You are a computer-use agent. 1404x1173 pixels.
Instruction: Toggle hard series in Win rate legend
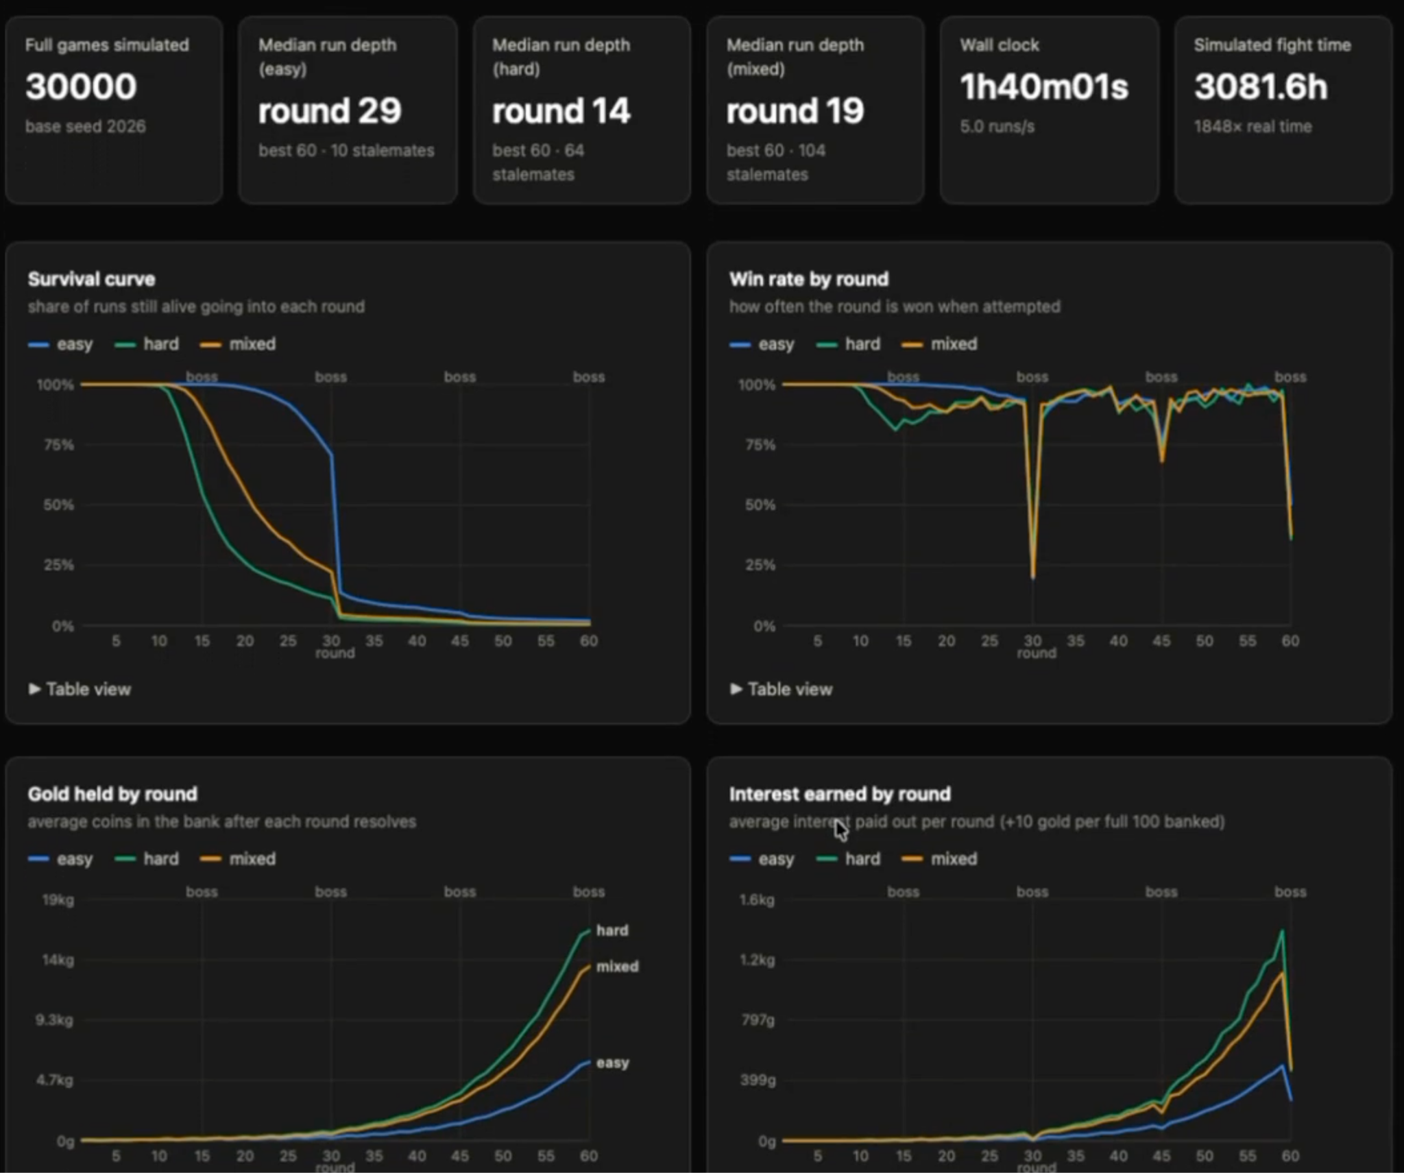[848, 344]
